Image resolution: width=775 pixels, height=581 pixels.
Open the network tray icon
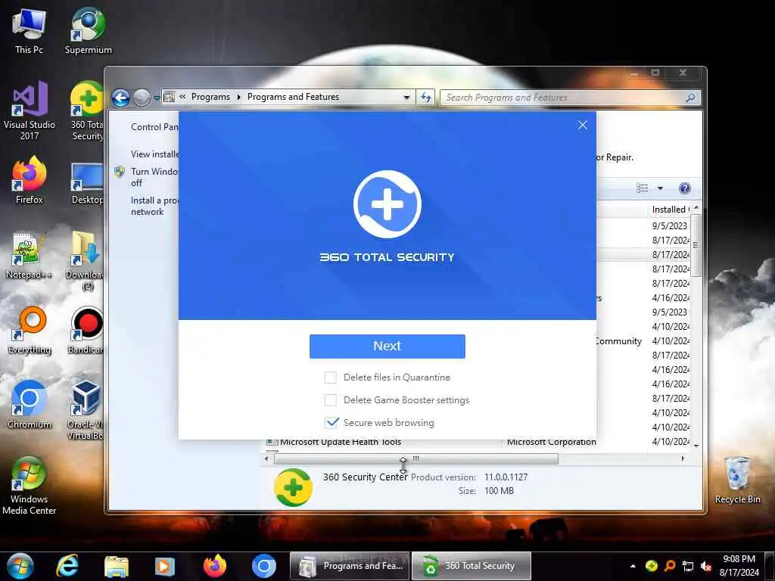click(x=688, y=567)
